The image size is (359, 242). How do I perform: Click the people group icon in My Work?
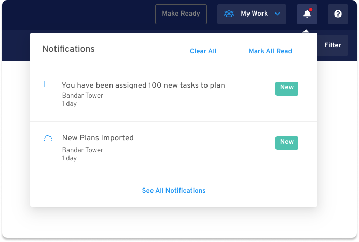(229, 14)
